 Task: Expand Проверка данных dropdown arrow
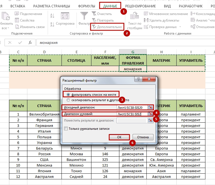(x=180, y=27)
